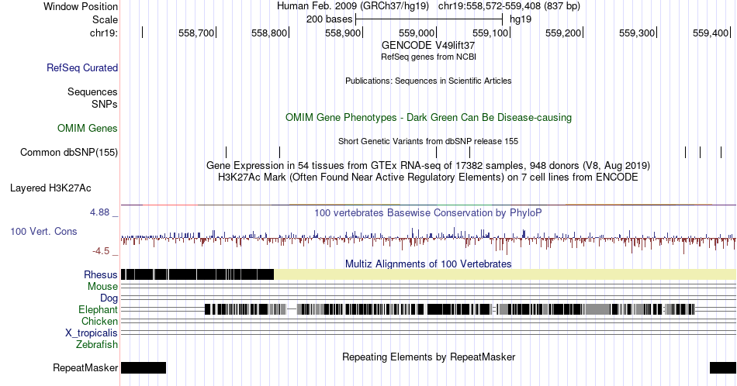Image resolution: width=737 pixels, height=386 pixels.
Task: Click the right RepeatMasker black block
Action: coord(723,367)
